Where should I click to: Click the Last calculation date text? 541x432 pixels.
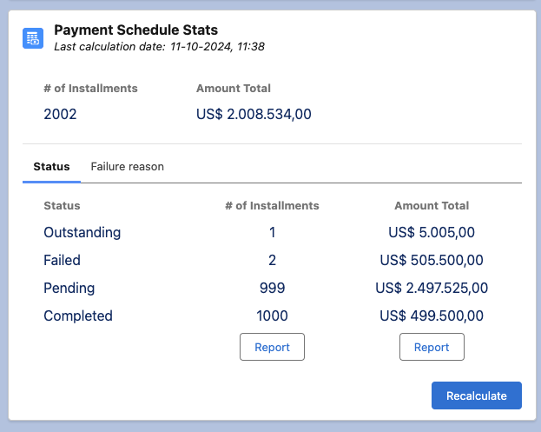coord(159,46)
